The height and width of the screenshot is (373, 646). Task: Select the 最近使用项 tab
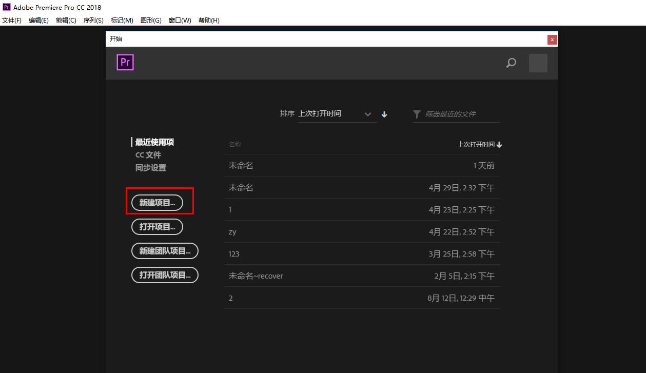click(154, 142)
